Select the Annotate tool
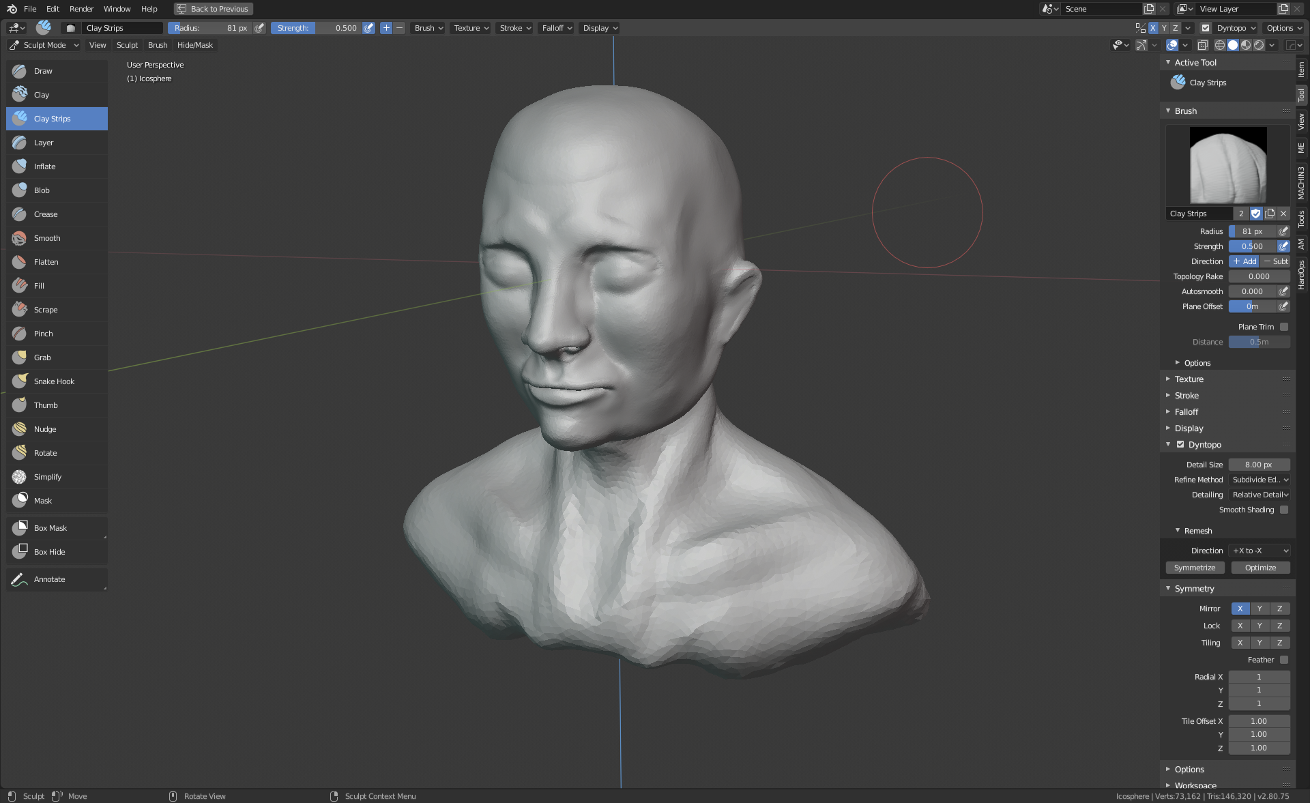Image resolution: width=1310 pixels, height=803 pixels. 49,579
